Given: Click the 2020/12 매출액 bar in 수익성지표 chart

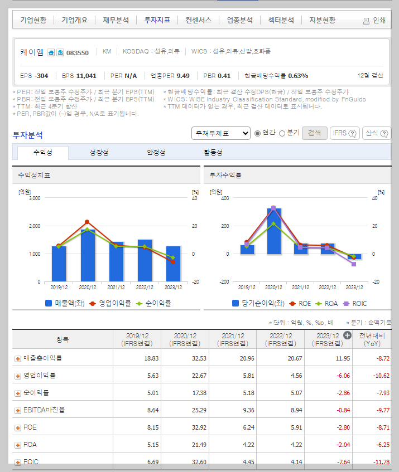Looking at the screenshot, I should click(88, 256).
